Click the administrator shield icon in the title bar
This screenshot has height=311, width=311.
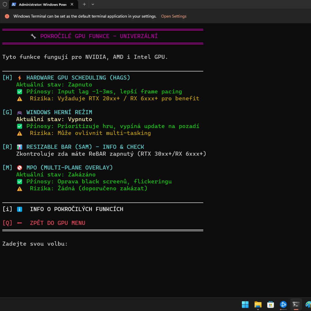pos(5,4)
